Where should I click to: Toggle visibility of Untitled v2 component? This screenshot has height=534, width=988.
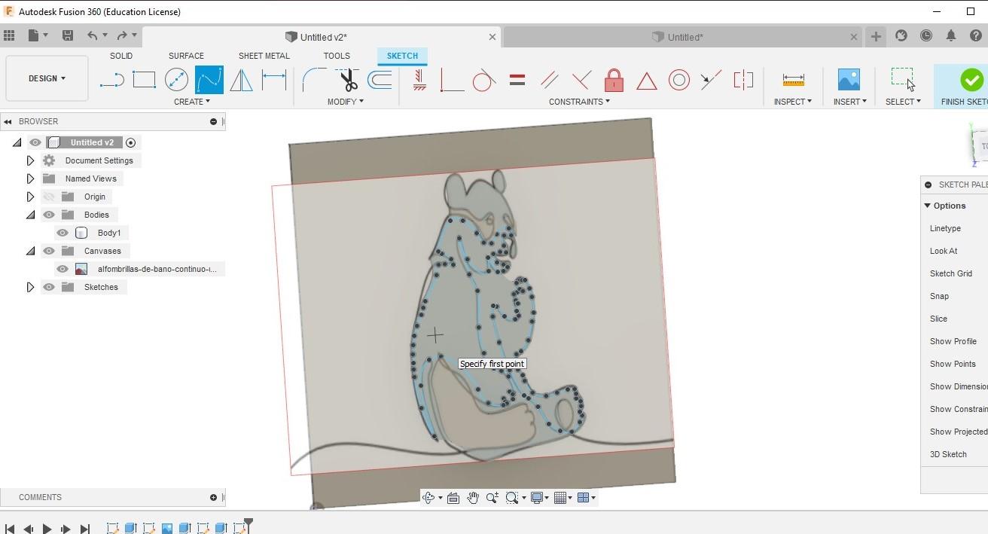click(35, 142)
